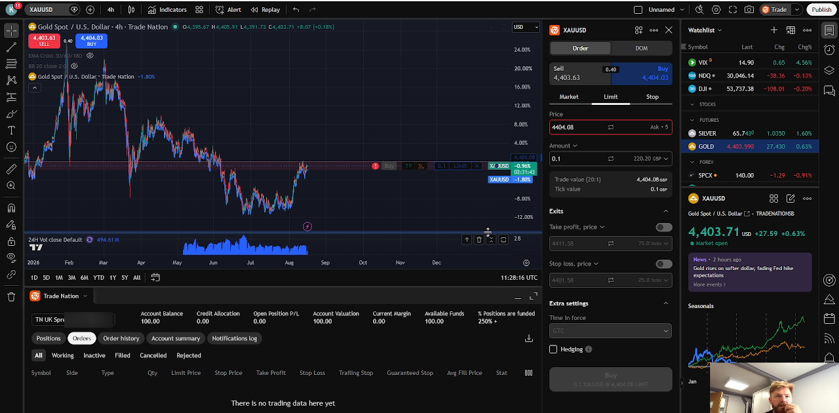Open the chart type candles menu
Screen dimensions: 839x413
131,10
